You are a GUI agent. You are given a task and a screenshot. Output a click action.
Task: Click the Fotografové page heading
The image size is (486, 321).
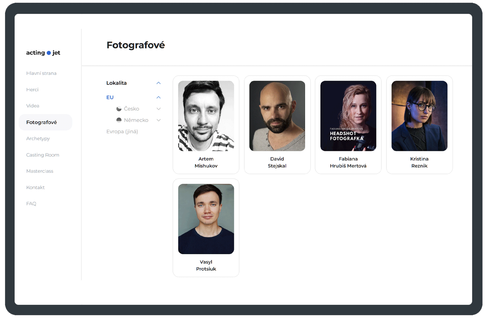[x=136, y=45]
